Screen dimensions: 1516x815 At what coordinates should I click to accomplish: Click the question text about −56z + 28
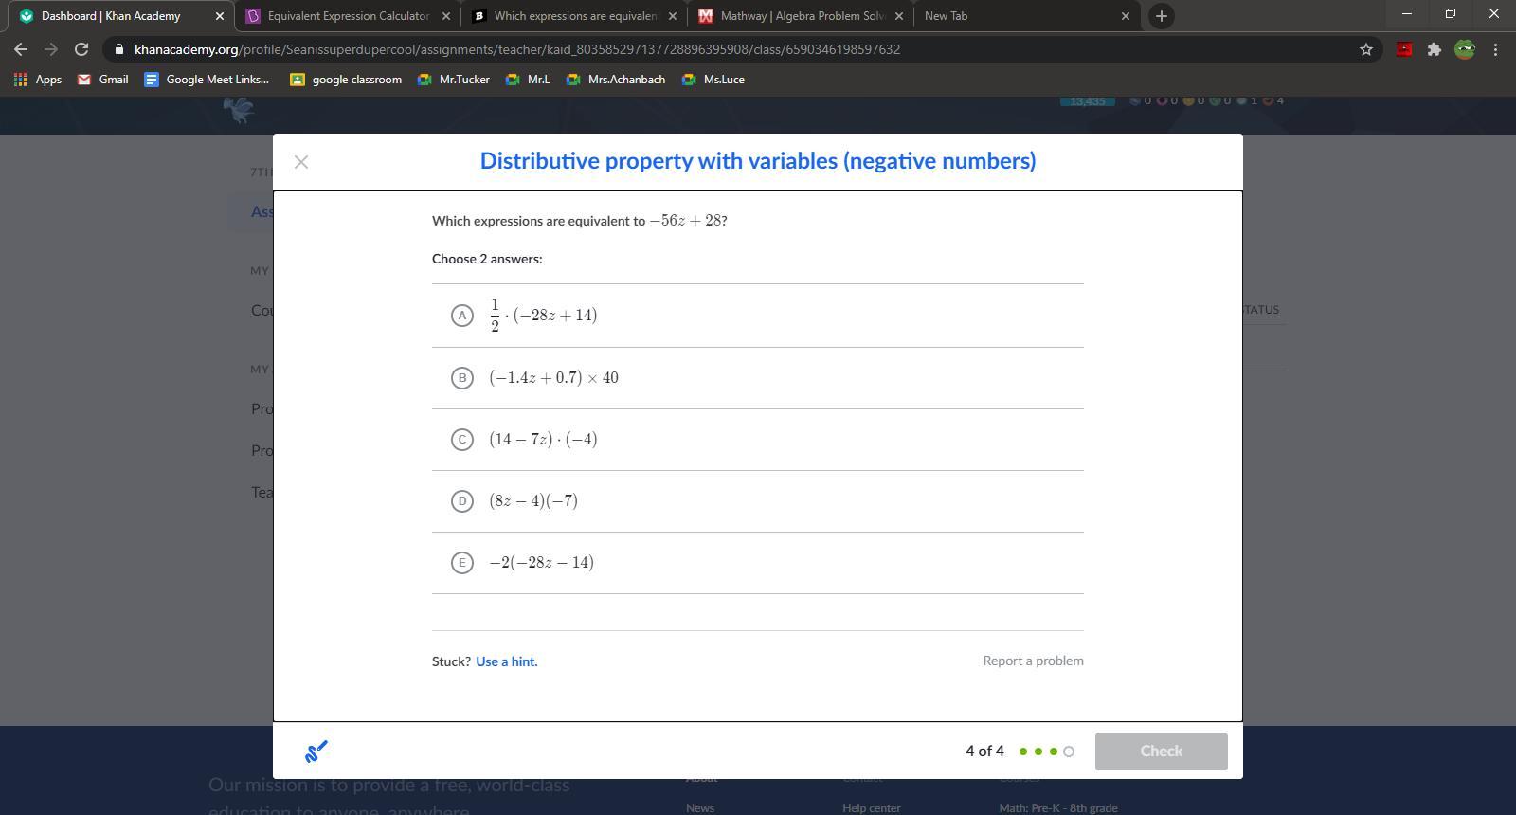580,221
